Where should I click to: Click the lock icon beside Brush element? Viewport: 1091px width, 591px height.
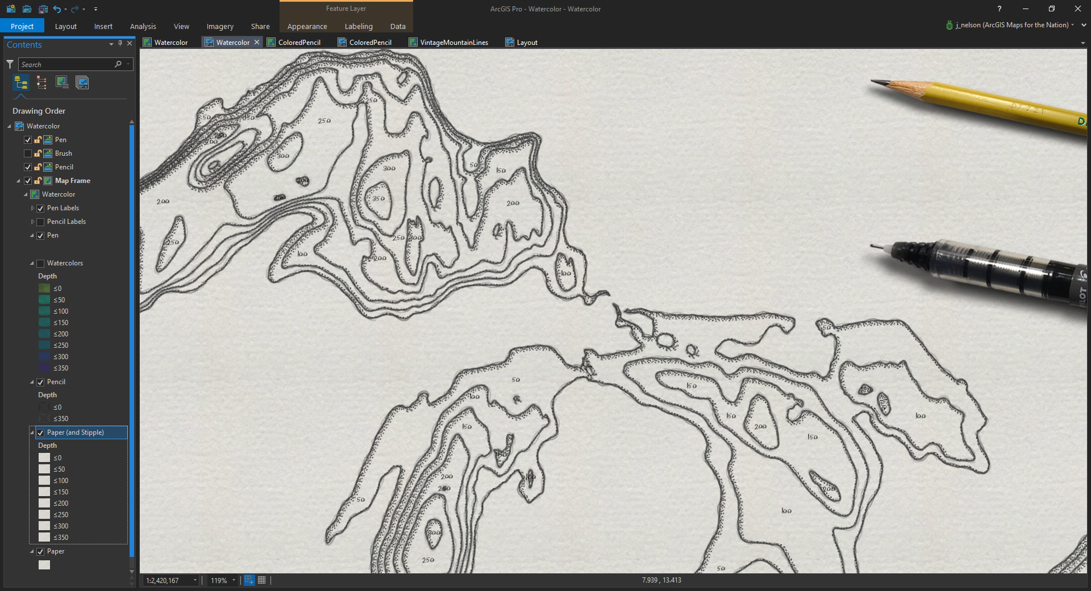[x=38, y=153]
